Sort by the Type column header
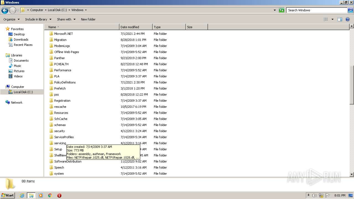 (169, 27)
